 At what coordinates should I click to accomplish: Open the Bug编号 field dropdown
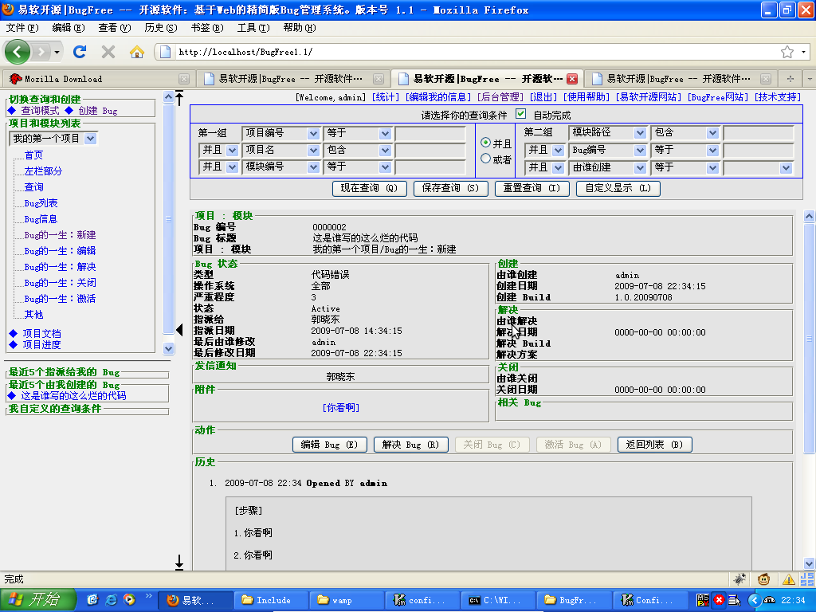coord(607,151)
